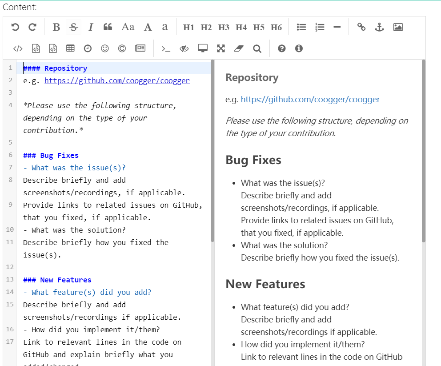Image resolution: width=441 pixels, height=366 pixels.
Task: Click '- What feature(s) did you add?' line
Action: [x=87, y=292]
